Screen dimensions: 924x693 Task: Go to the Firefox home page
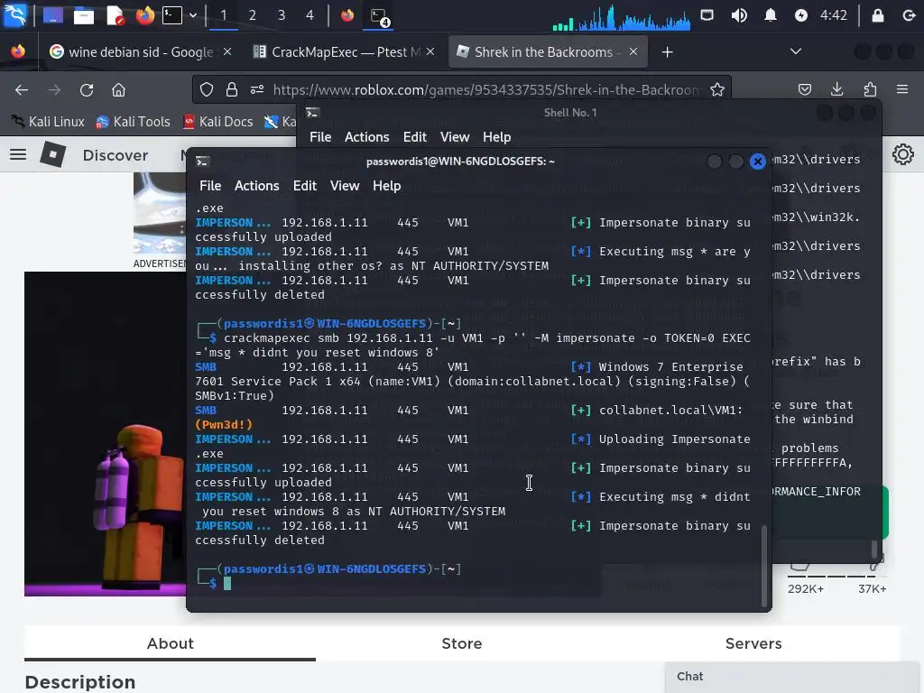118,89
